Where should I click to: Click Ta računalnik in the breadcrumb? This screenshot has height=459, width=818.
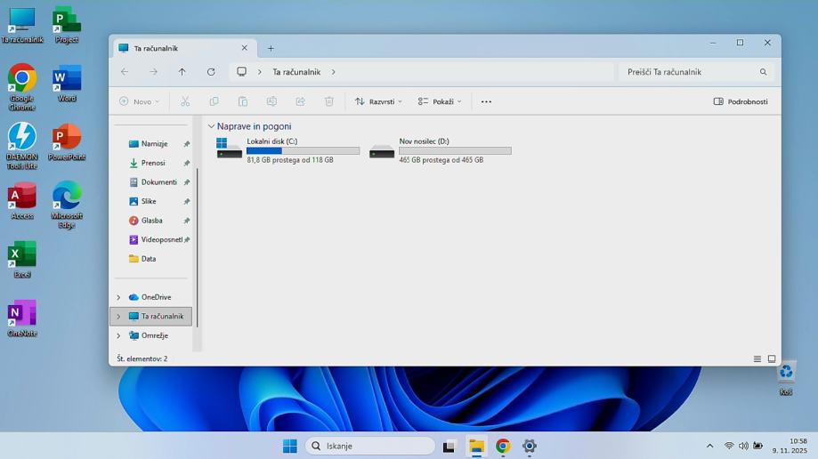[x=296, y=72]
